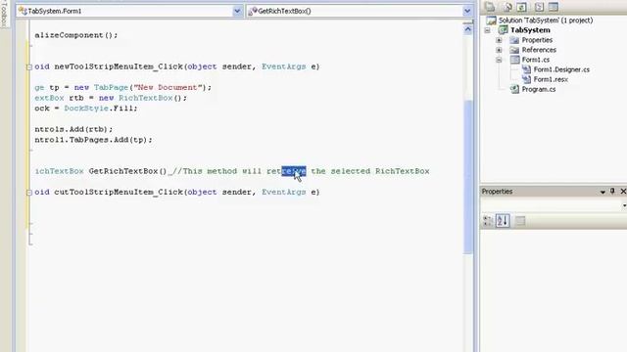Select Properties item in Solution Explorer
The height and width of the screenshot is (352, 627).
(x=537, y=40)
